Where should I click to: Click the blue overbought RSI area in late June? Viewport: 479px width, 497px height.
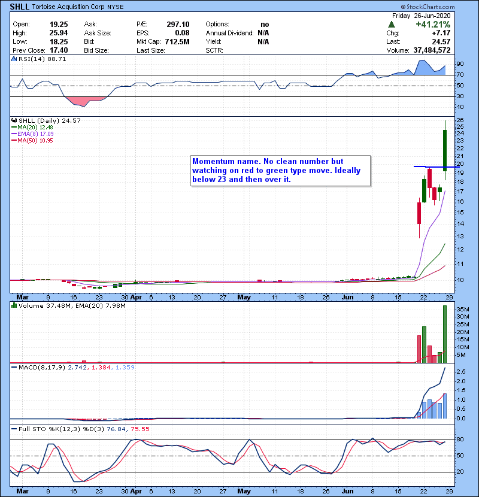pyautogui.click(x=431, y=68)
